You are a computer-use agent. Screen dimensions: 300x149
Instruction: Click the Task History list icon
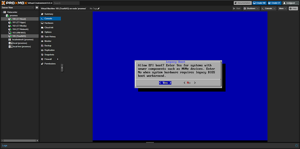[42, 37]
